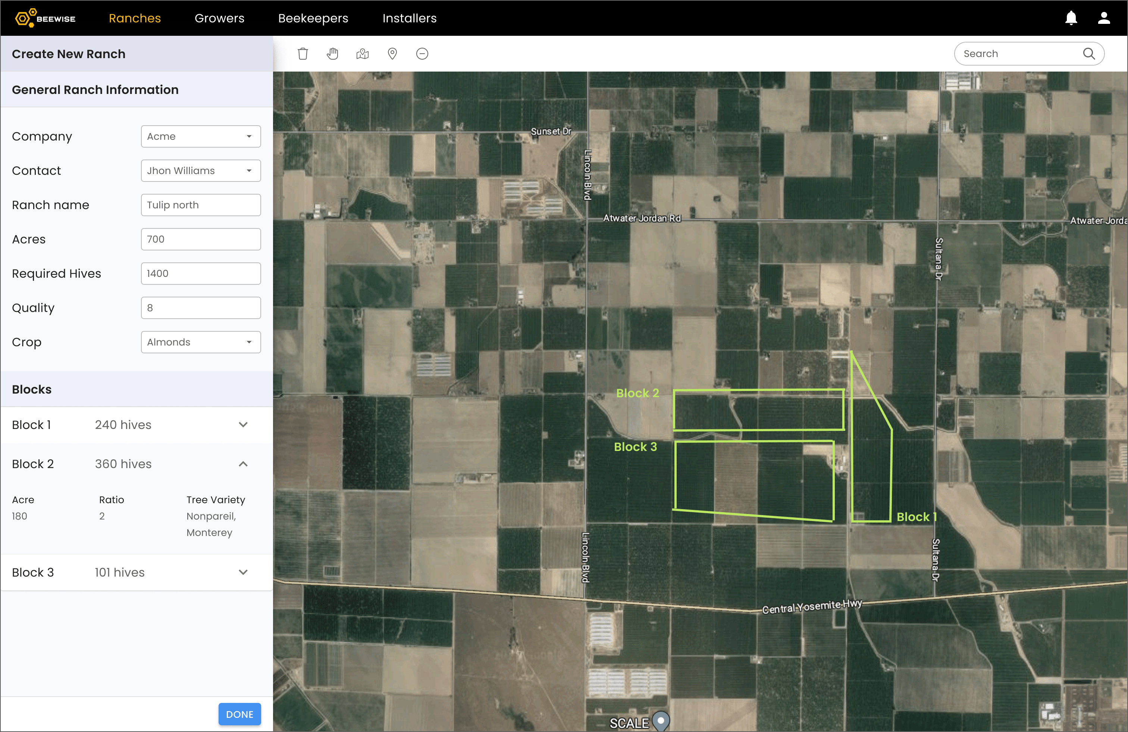Select the polygon map drawing tool
This screenshot has width=1128, height=732.
363,54
